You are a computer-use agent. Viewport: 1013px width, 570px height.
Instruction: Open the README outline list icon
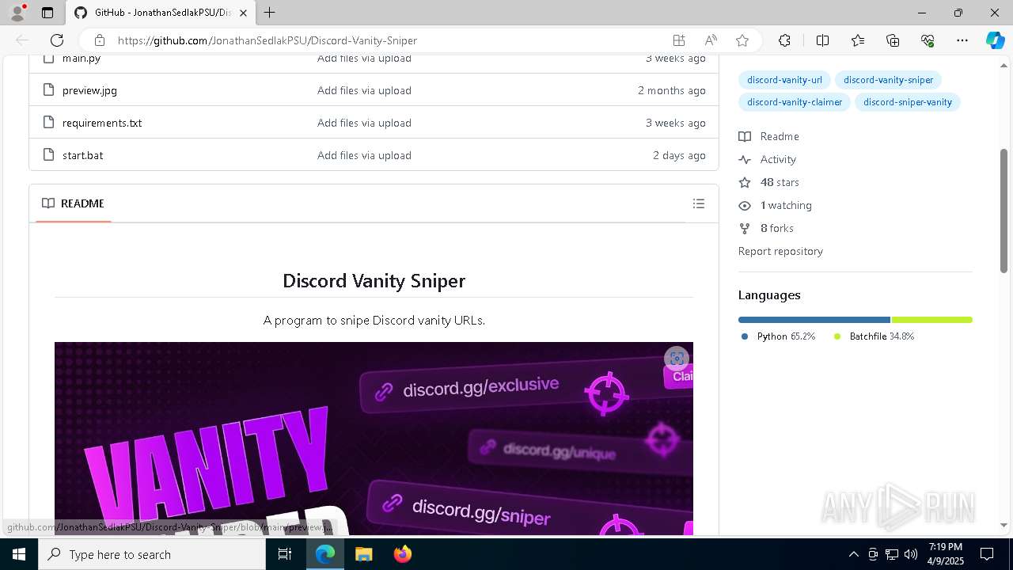tap(698, 203)
